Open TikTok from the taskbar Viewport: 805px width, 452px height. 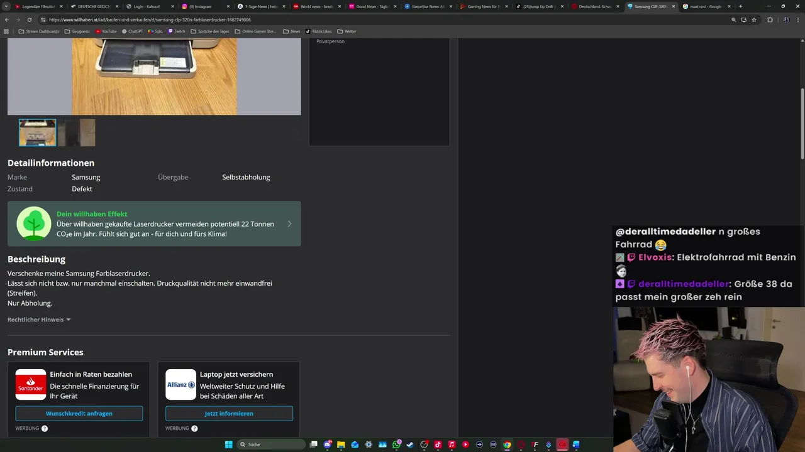(x=438, y=444)
